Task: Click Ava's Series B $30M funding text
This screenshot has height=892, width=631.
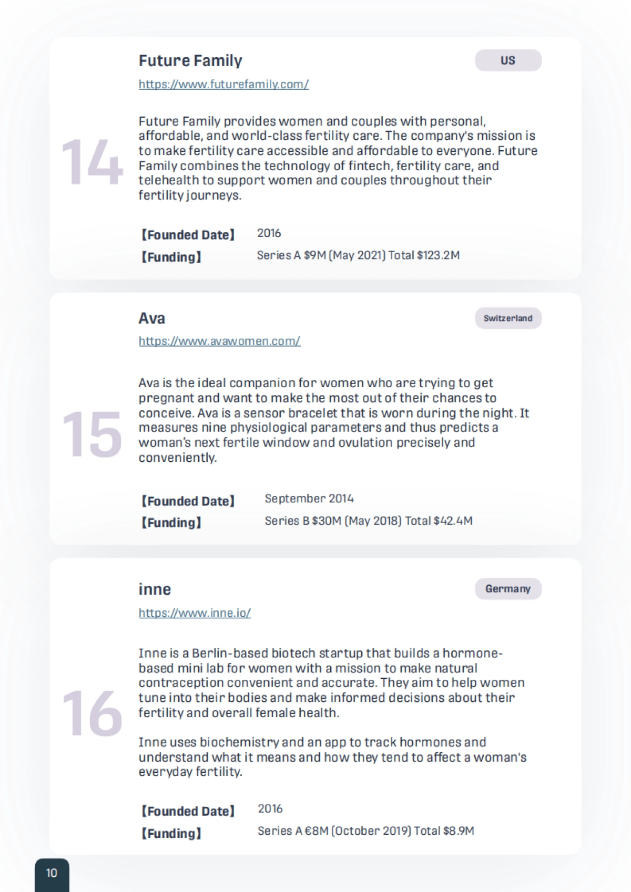Action: click(x=368, y=521)
